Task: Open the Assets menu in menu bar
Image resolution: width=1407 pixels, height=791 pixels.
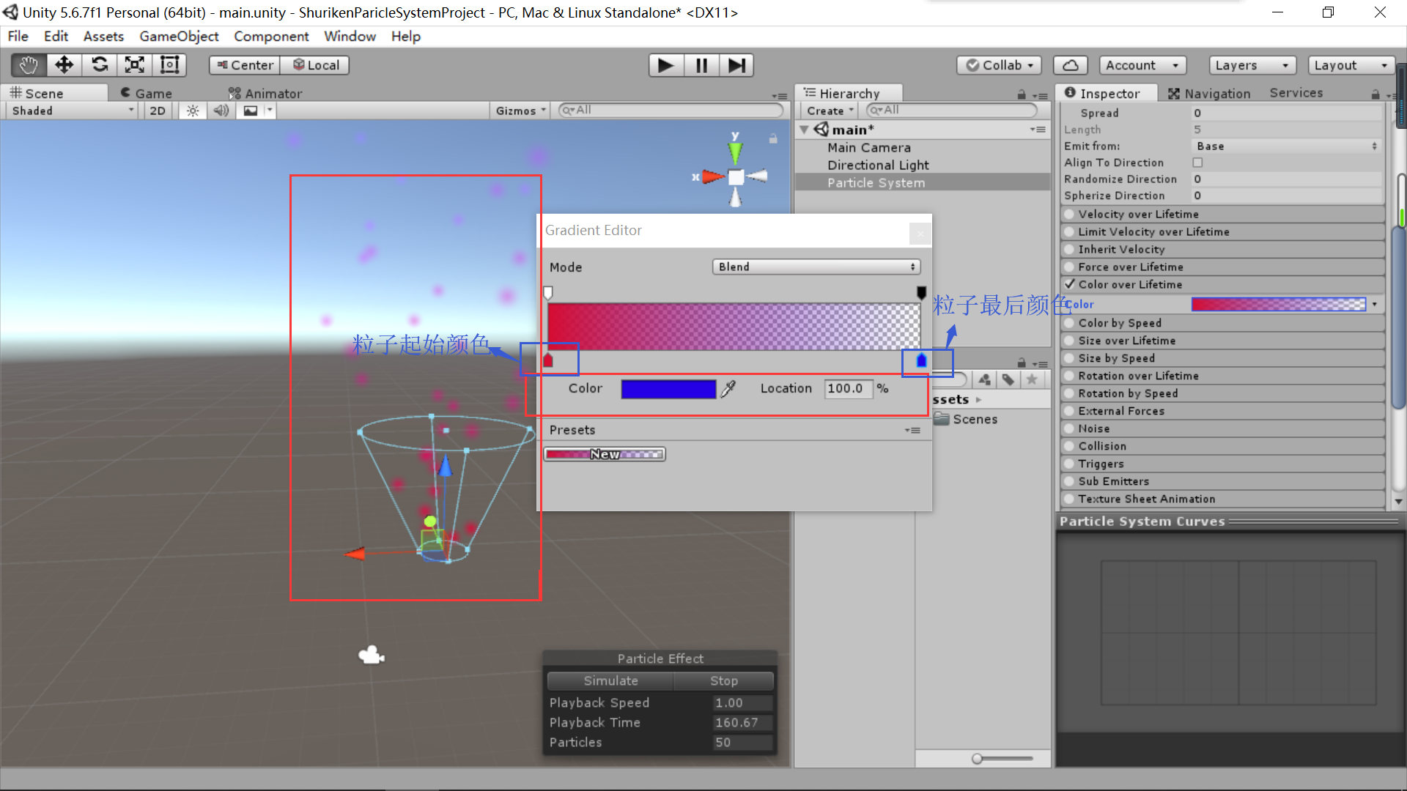Action: (x=103, y=36)
